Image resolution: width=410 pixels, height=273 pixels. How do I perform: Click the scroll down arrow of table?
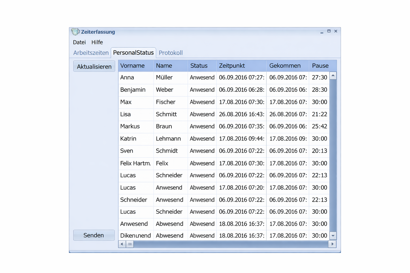click(x=333, y=236)
